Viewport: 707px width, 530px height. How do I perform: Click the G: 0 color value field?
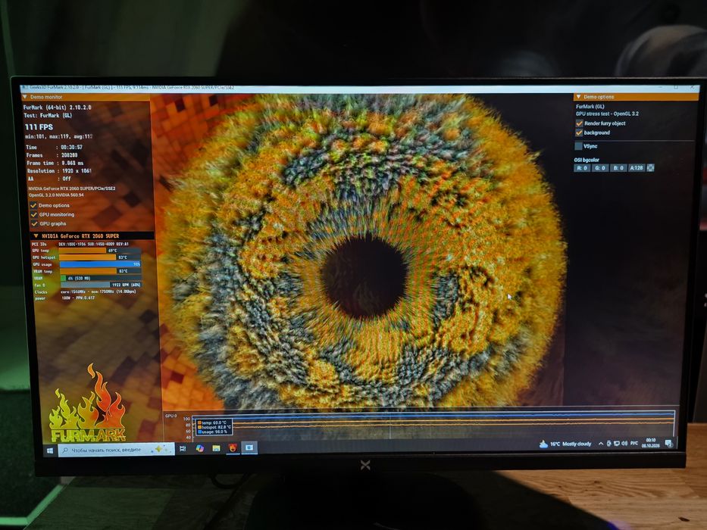click(x=599, y=168)
